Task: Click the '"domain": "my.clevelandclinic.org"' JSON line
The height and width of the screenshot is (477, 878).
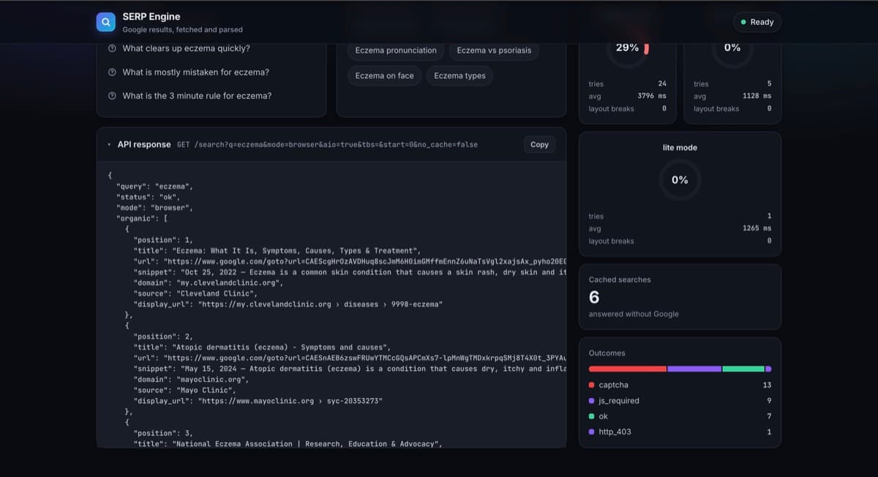Action: pyautogui.click(x=208, y=282)
